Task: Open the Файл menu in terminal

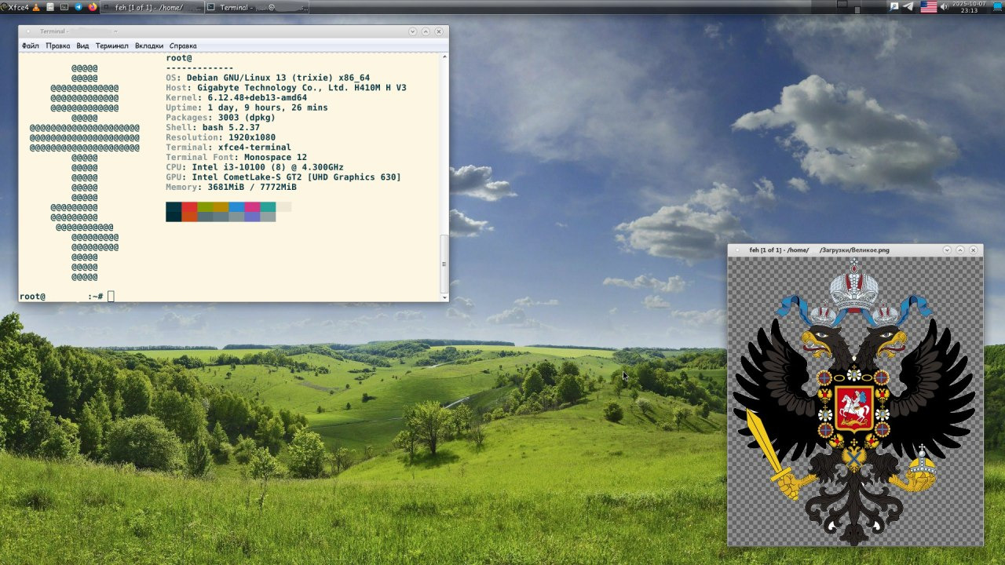Action: tap(30, 46)
